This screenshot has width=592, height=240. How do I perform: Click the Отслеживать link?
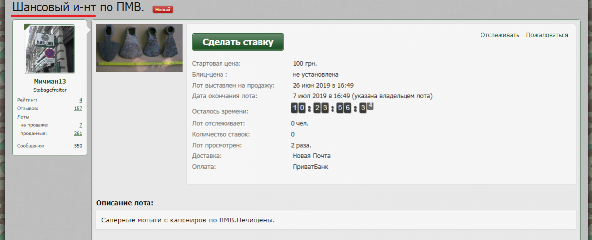[x=500, y=35]
